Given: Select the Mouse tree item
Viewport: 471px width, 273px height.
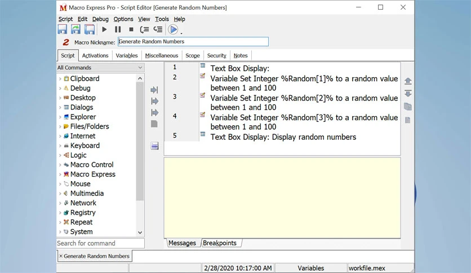Looking at the screenshot, I should (80, 184).
